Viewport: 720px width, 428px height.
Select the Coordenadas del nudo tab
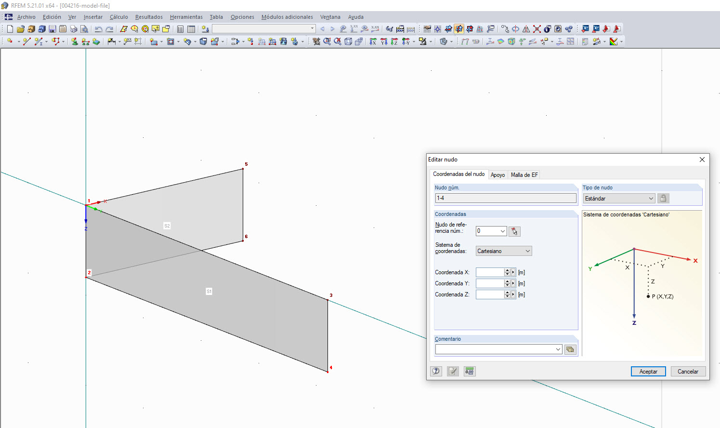pos(459,174)
